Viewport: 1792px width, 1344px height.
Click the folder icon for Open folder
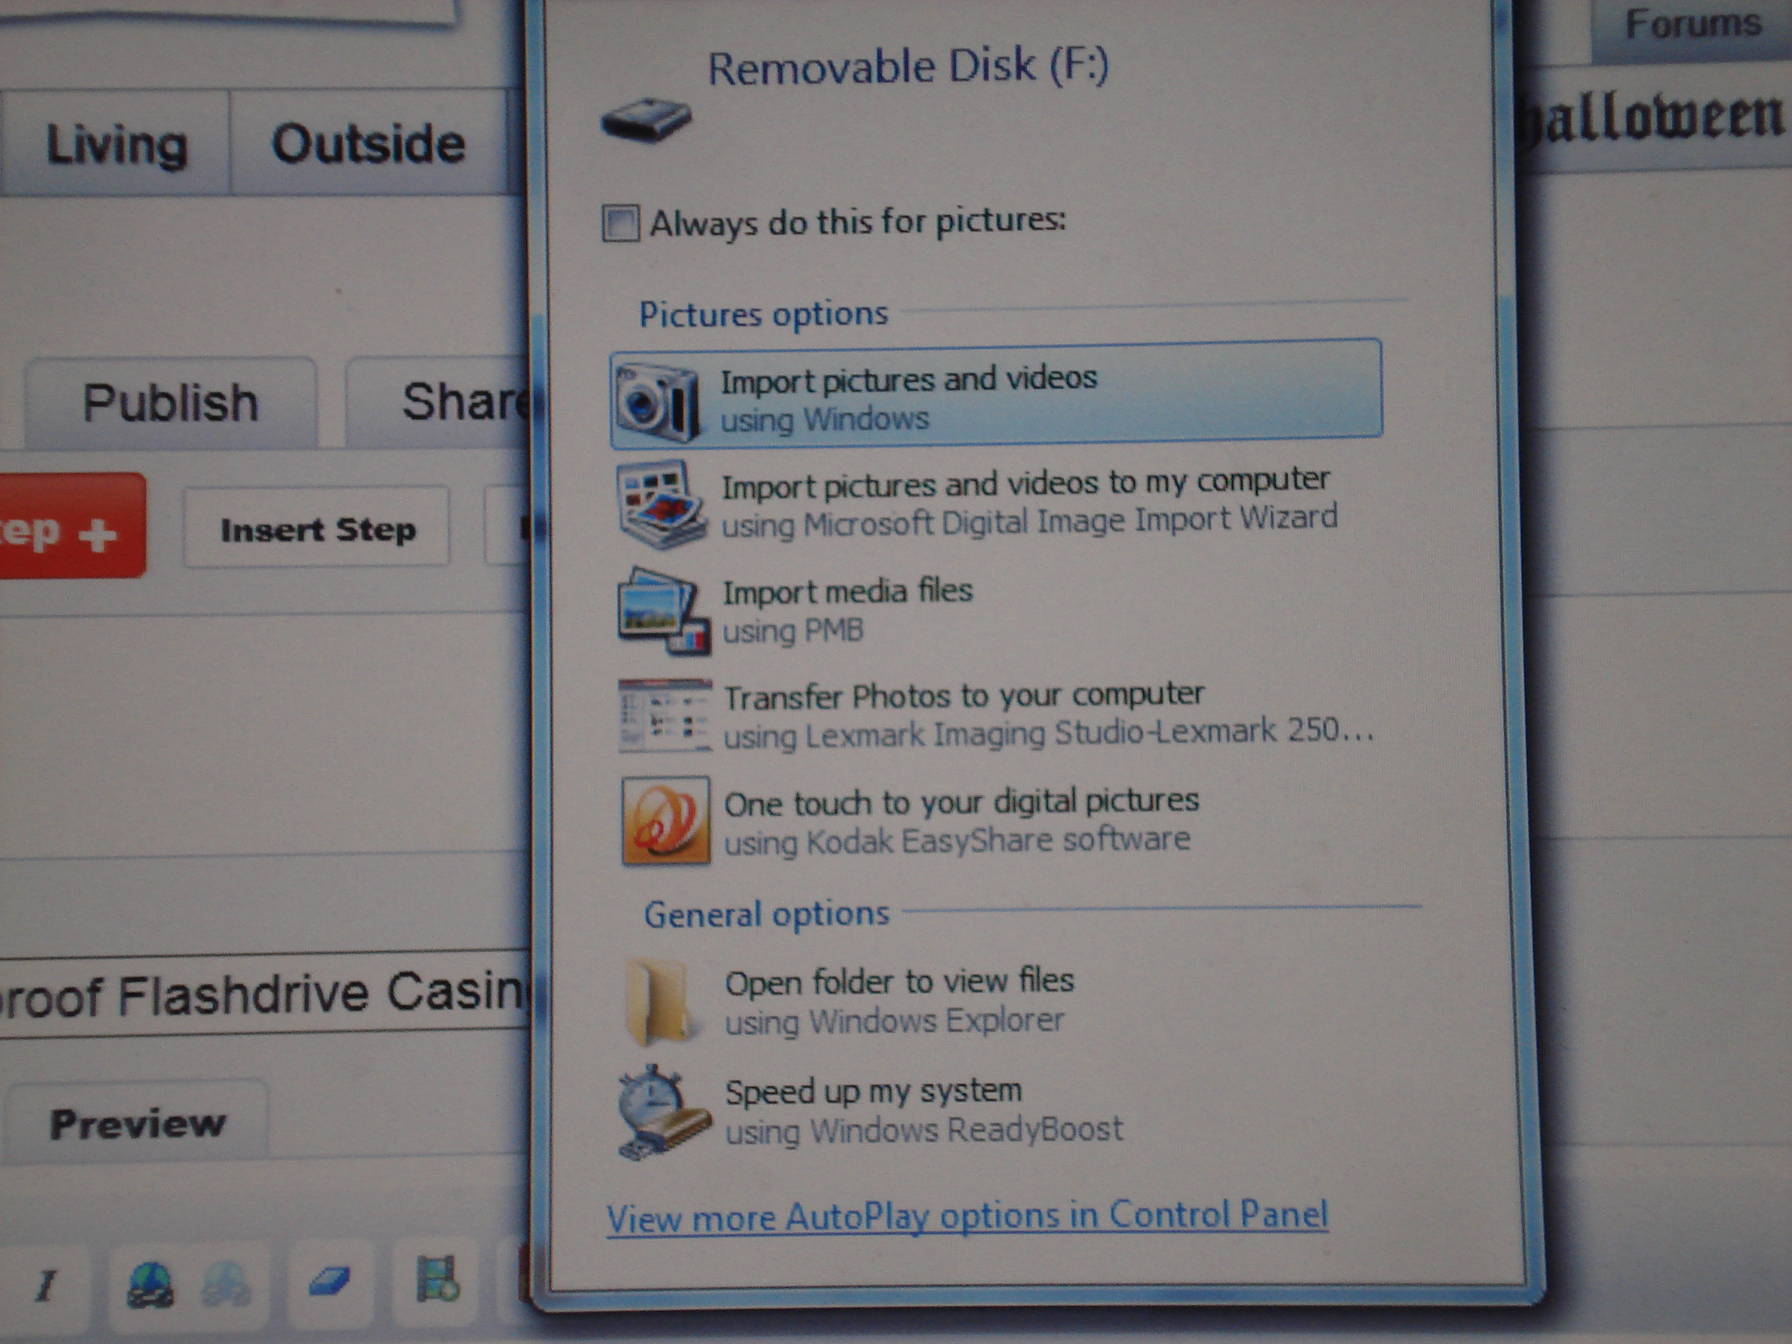(661, 1003)
